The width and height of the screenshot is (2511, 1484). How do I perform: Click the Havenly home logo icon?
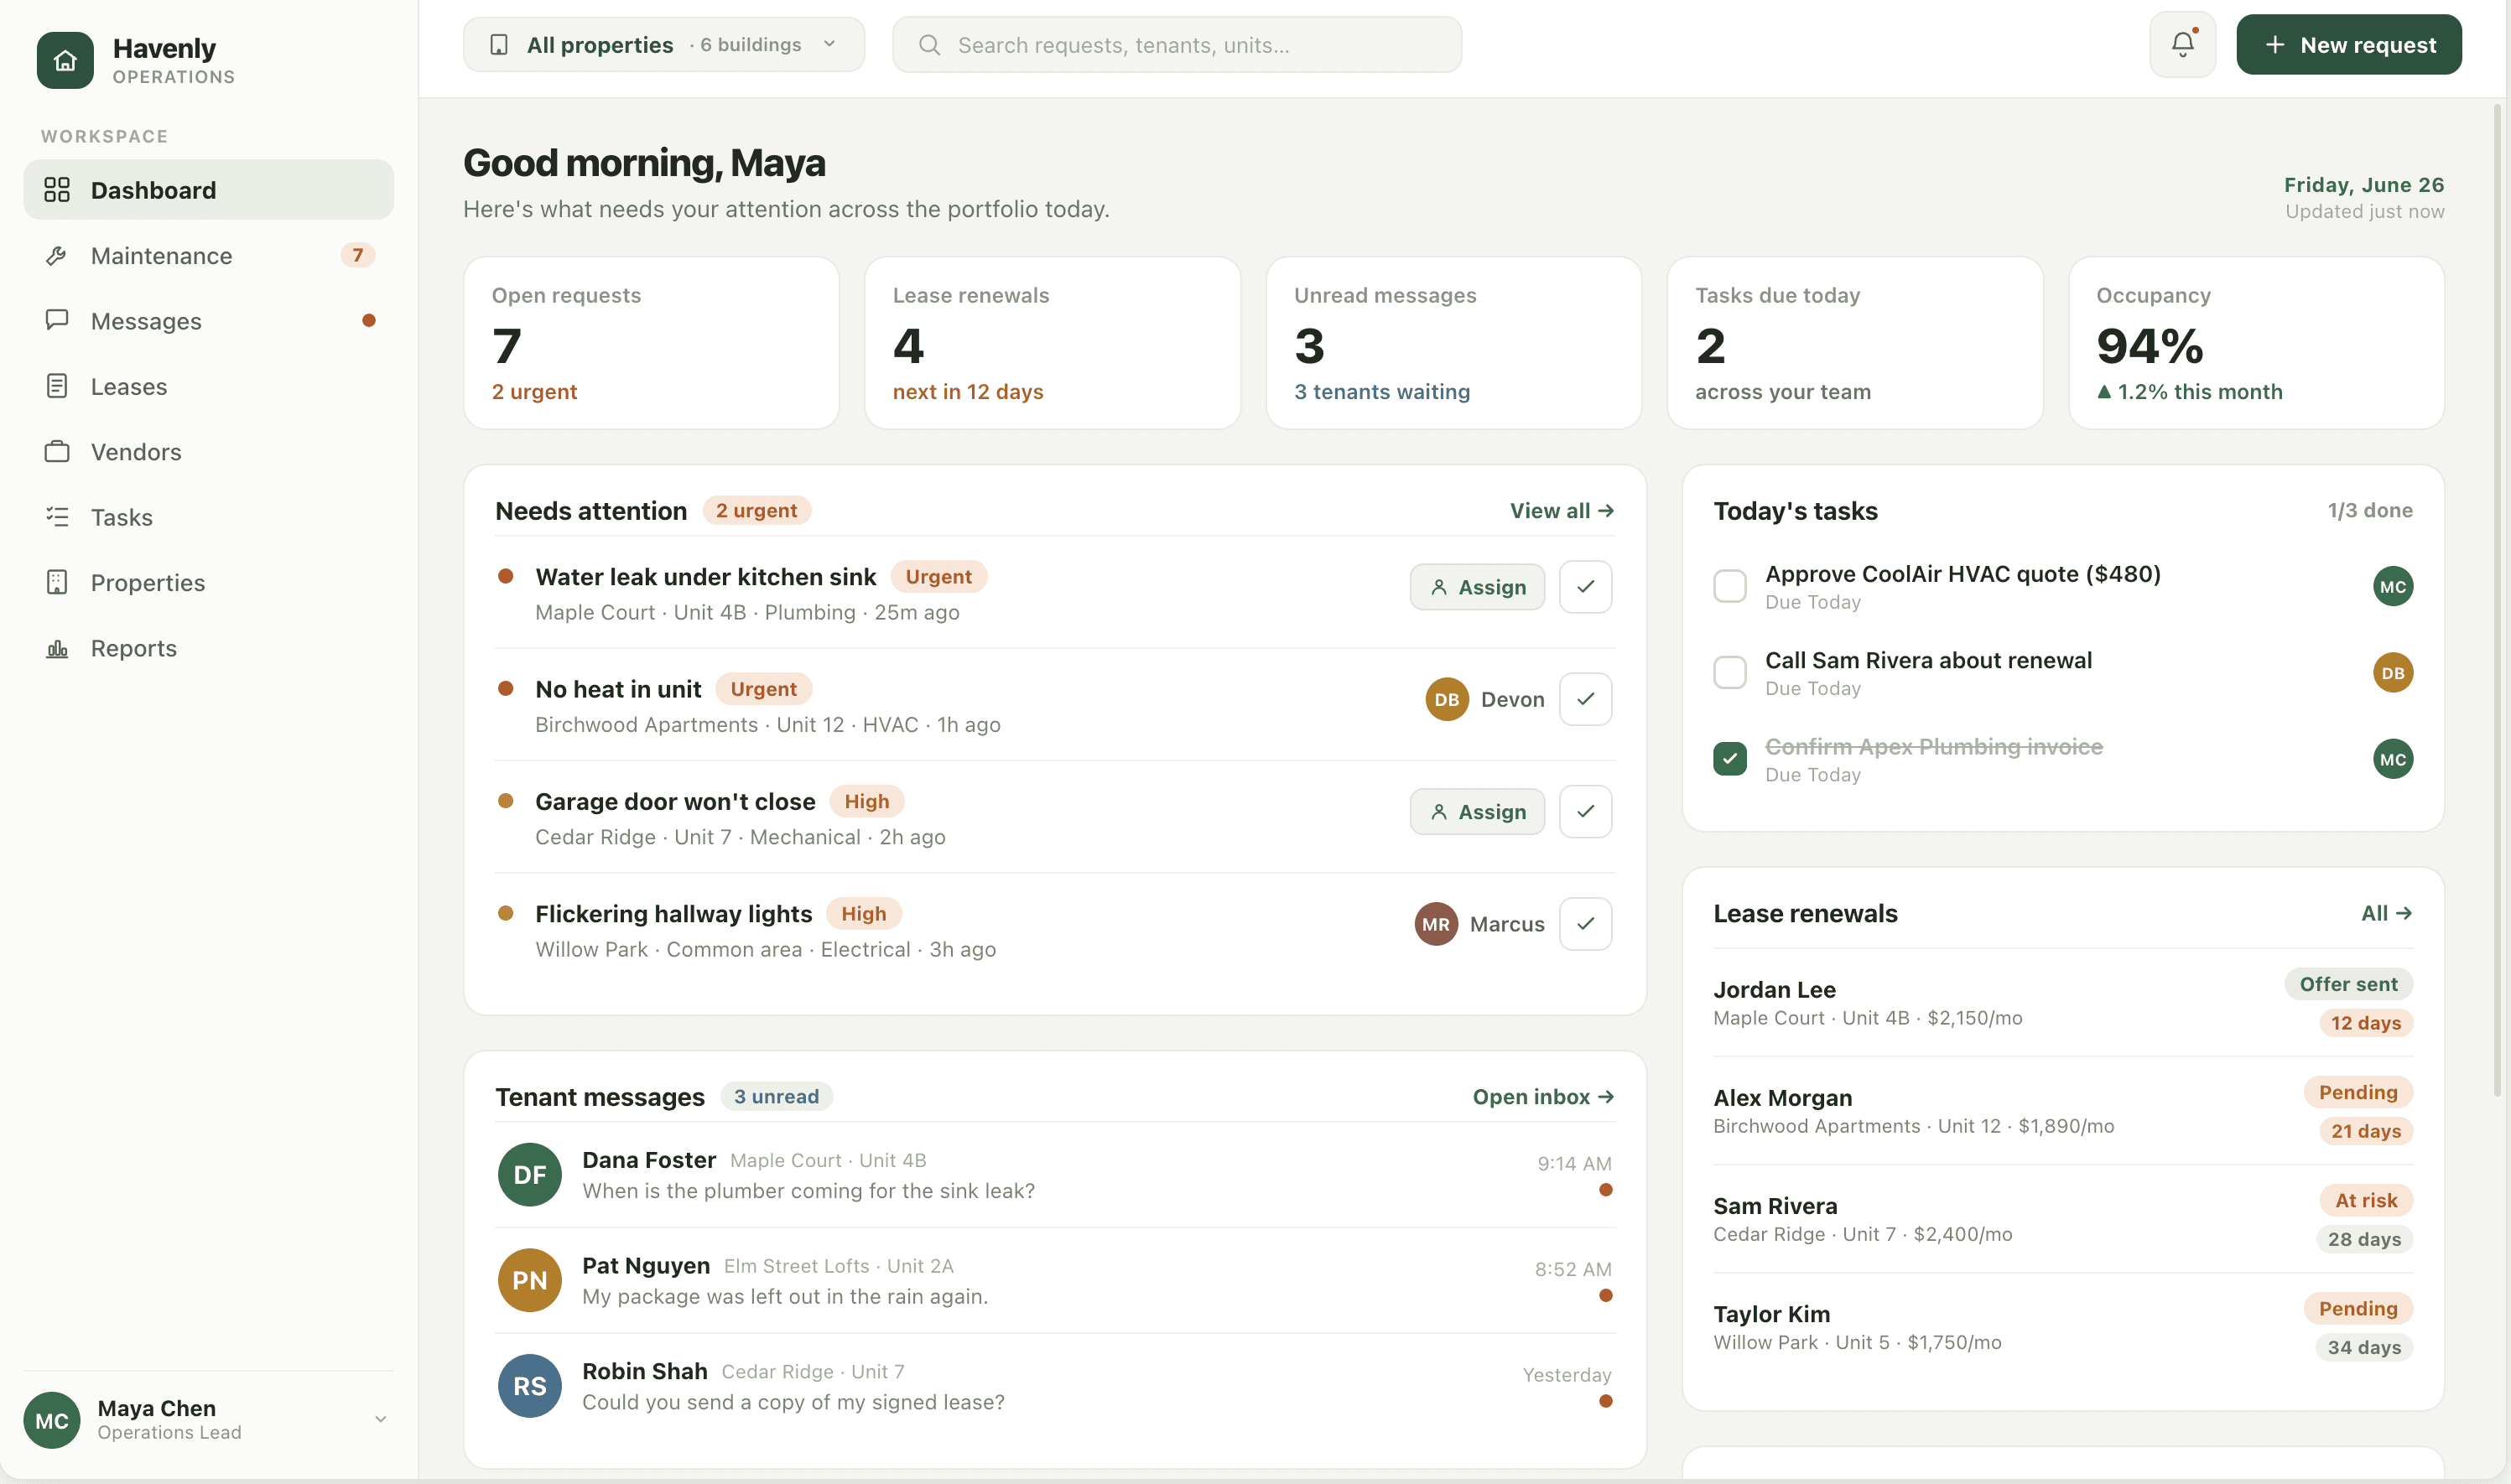click(x=65, y=60)
